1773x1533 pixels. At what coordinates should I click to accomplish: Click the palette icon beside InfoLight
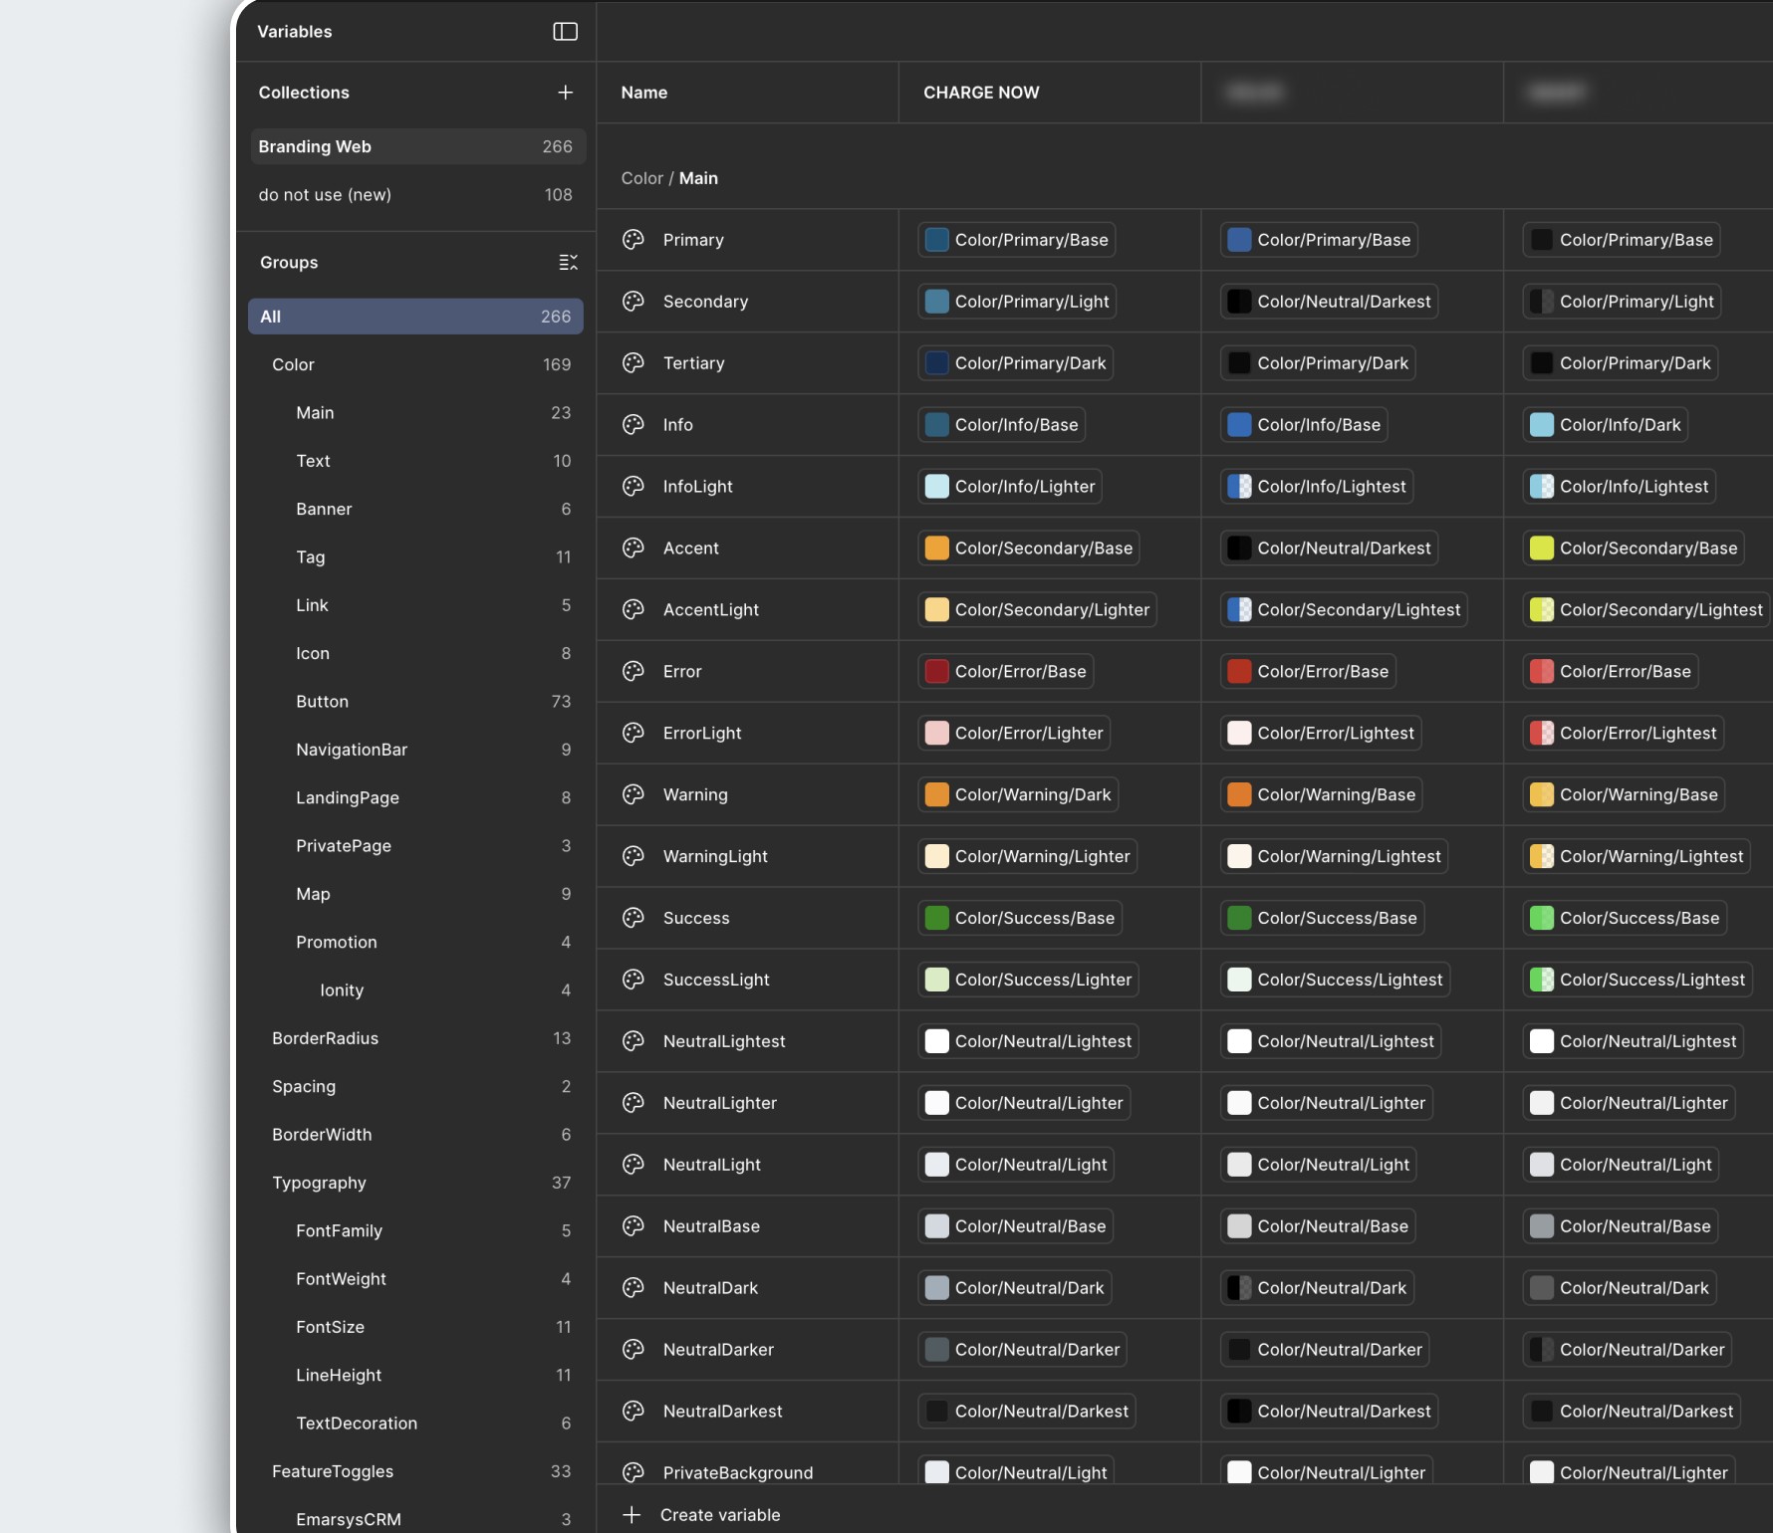[x=633, y=487]
